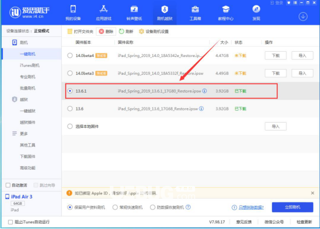
Task: Open the 工具箱 toolbox
Action: 195,13
